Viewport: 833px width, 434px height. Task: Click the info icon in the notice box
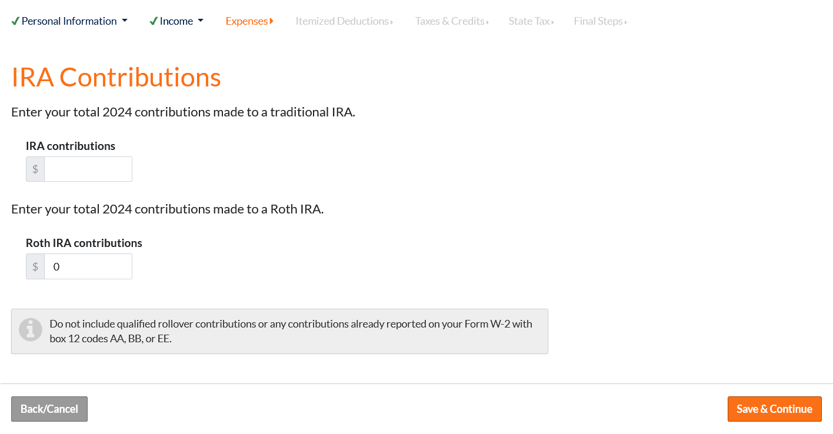31,329
